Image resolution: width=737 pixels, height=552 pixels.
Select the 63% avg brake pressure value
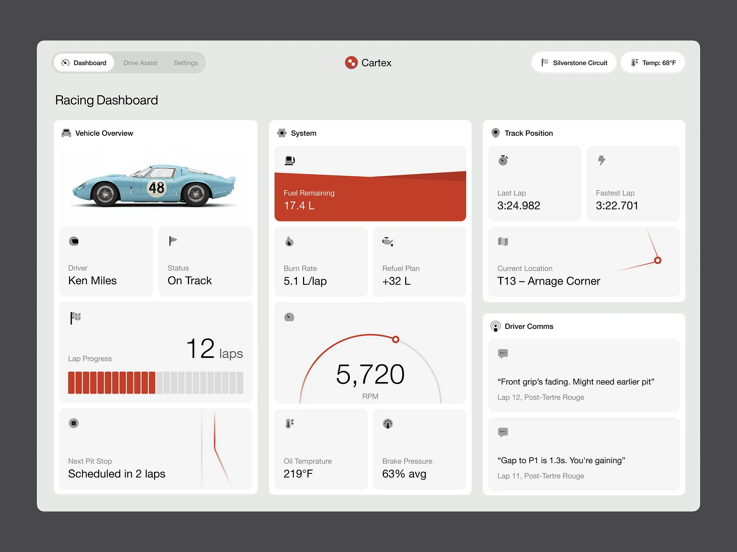(x=404, y=474)
